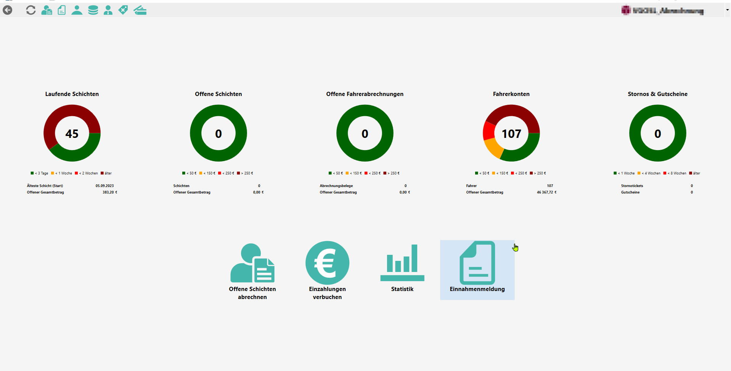
Task: Click the price tag with X icon
Action: [123, 10]
